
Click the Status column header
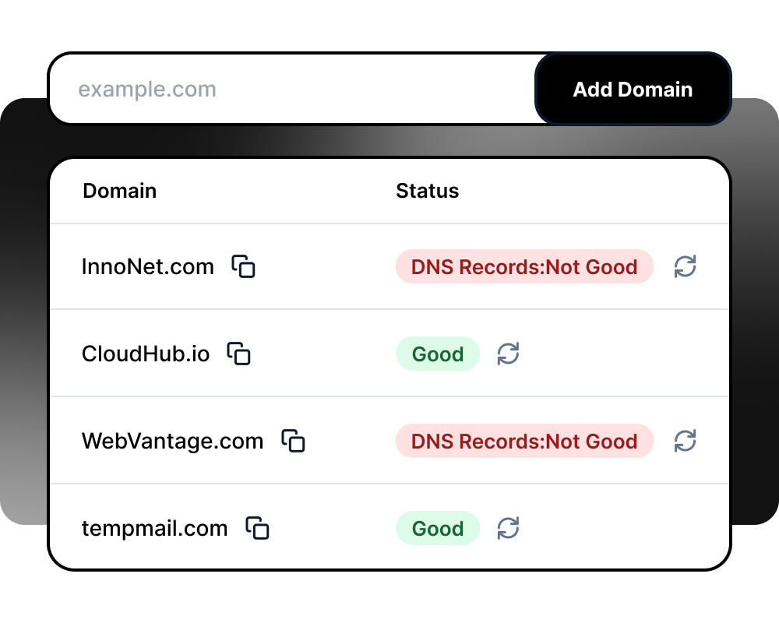coord(427,191)
